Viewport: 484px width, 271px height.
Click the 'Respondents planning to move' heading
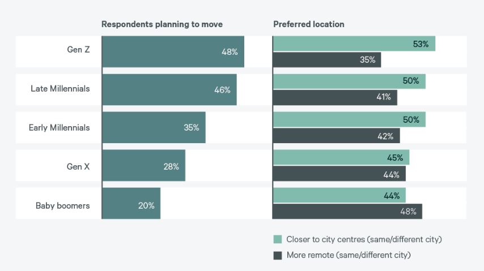tap(162, 24)
